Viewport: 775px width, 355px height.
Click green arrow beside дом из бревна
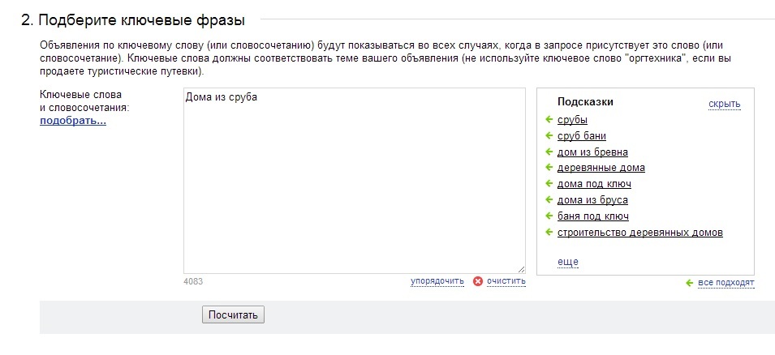click(548, 152)
